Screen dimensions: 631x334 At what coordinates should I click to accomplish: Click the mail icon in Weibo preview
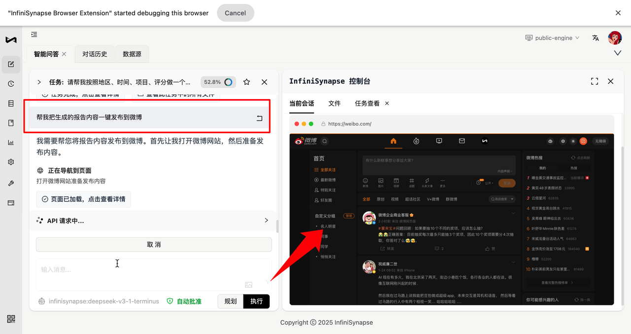(x=462, y=141)
